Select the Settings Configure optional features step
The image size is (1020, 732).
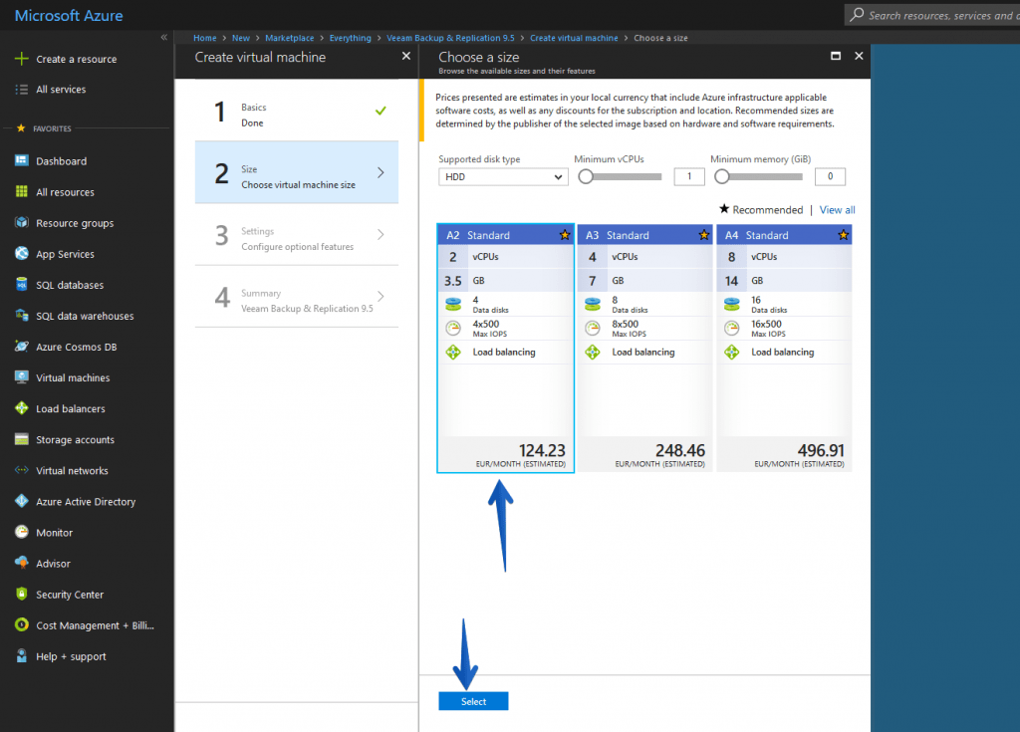coord(297,235)
